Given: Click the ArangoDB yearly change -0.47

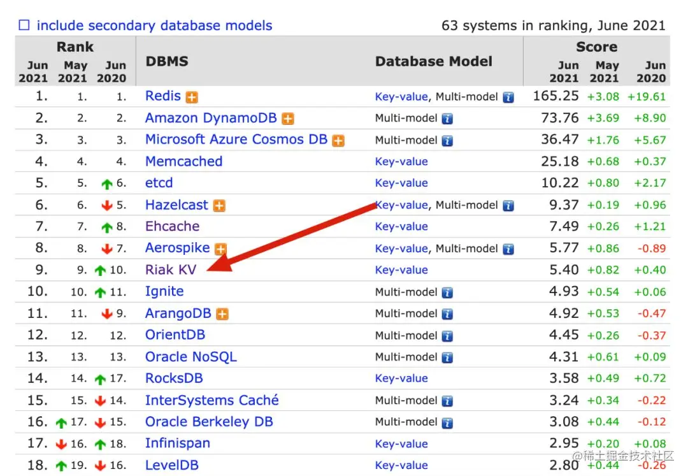Looking at the screenshot, I should coord(651,314).
